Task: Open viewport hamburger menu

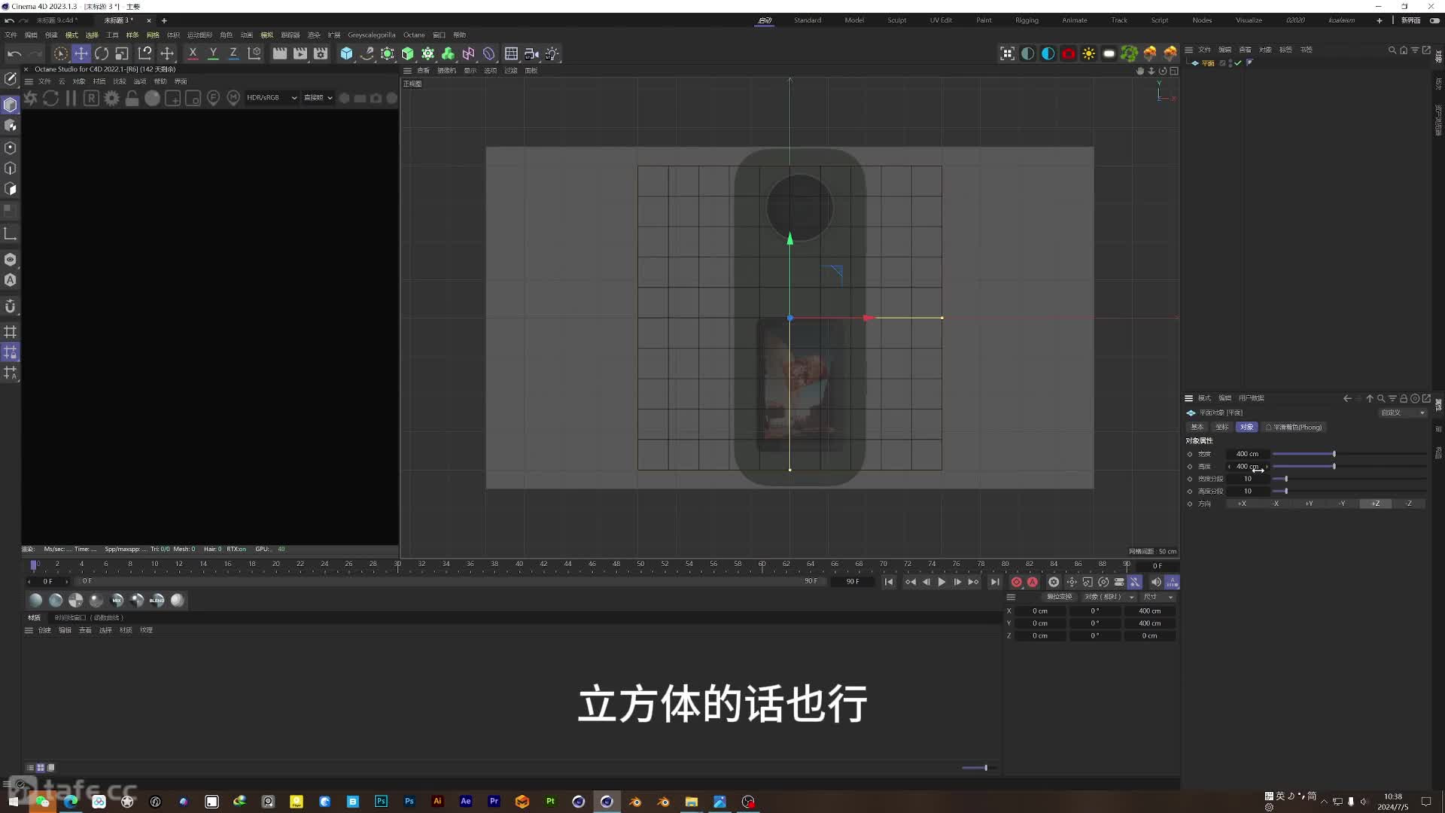Action: tap(408, 71)
